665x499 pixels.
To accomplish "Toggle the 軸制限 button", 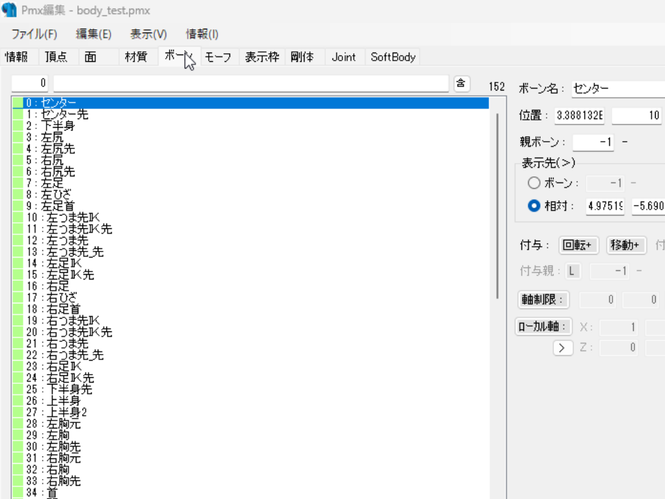I will click(x=543, y=300).
